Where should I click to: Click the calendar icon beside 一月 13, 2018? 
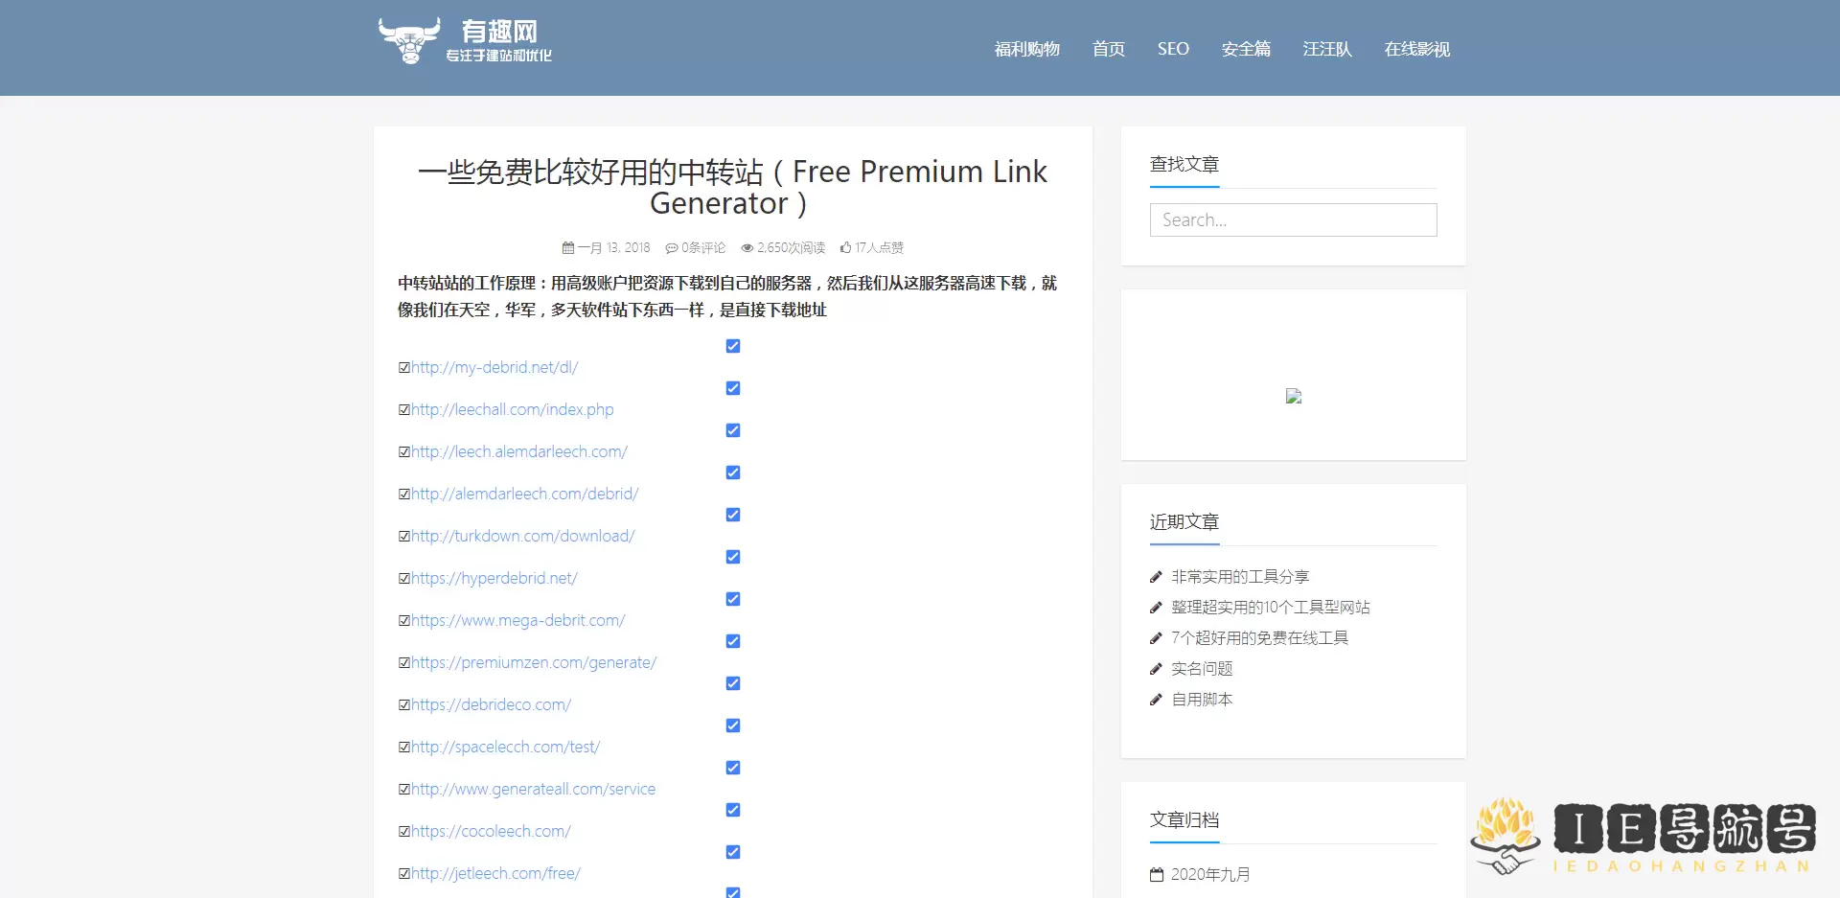click(x=568, y=248)
